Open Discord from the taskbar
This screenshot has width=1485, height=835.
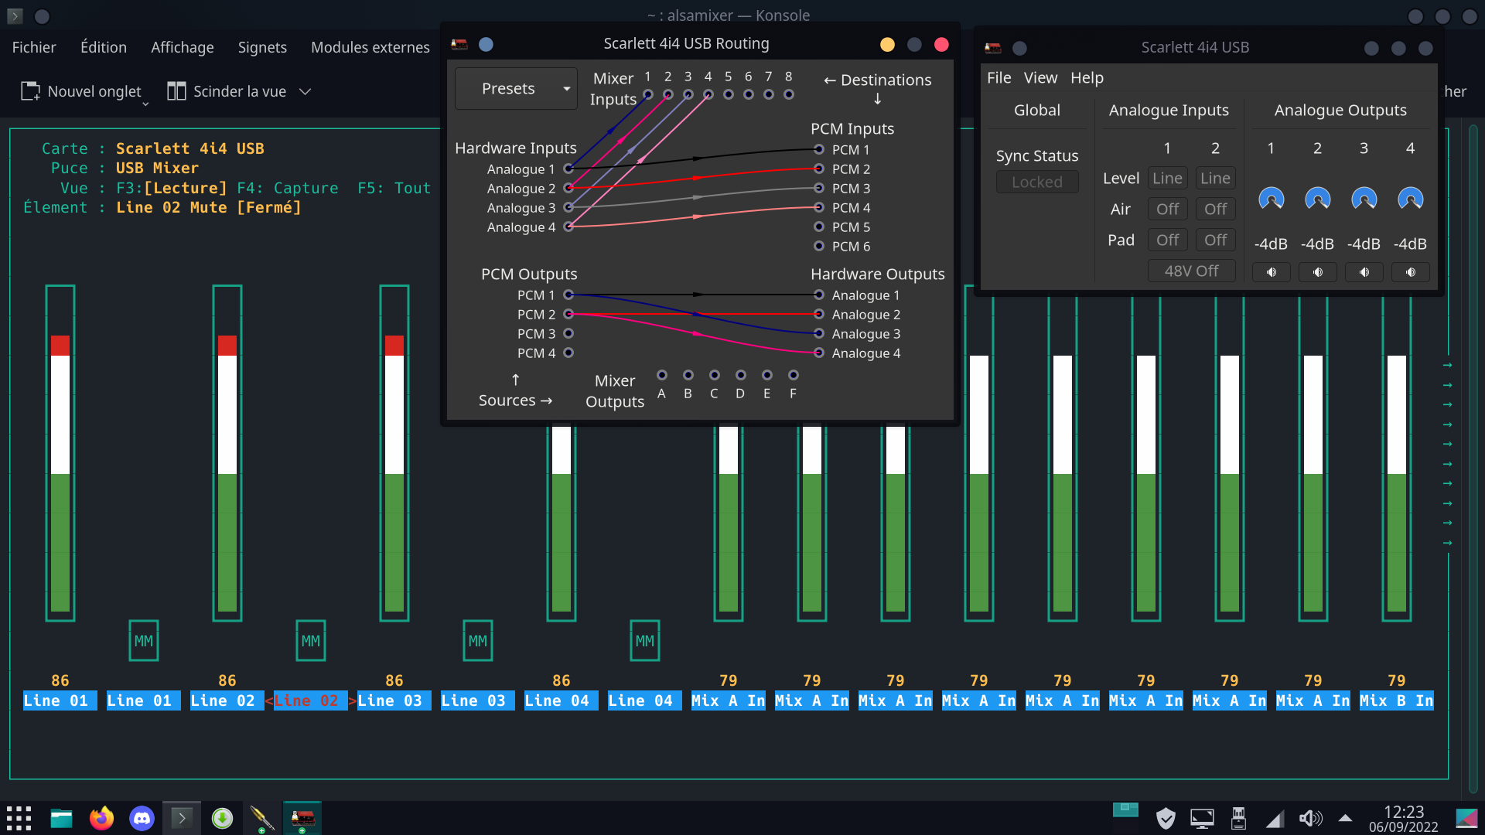142,818
